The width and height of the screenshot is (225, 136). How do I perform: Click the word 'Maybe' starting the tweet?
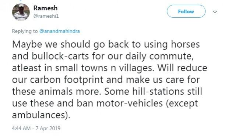[27, 45]
